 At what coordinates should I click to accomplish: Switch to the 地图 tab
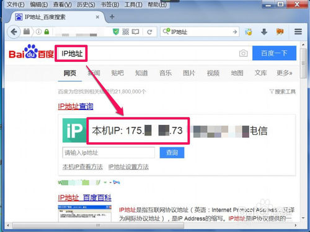237,73
